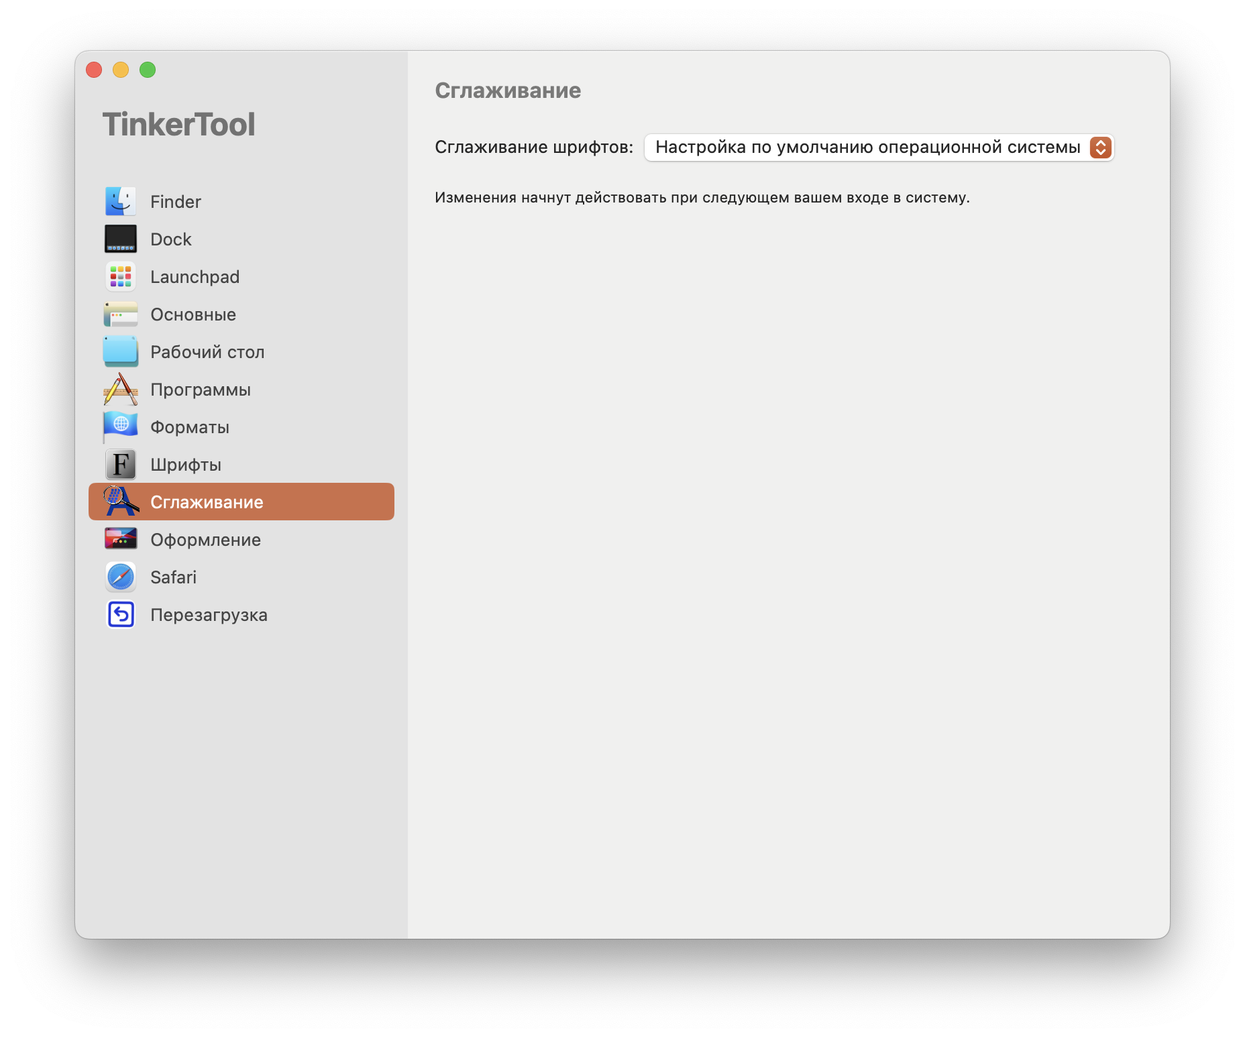Choose the Safari label
Screen dimensions: 1245x1038
174,577
